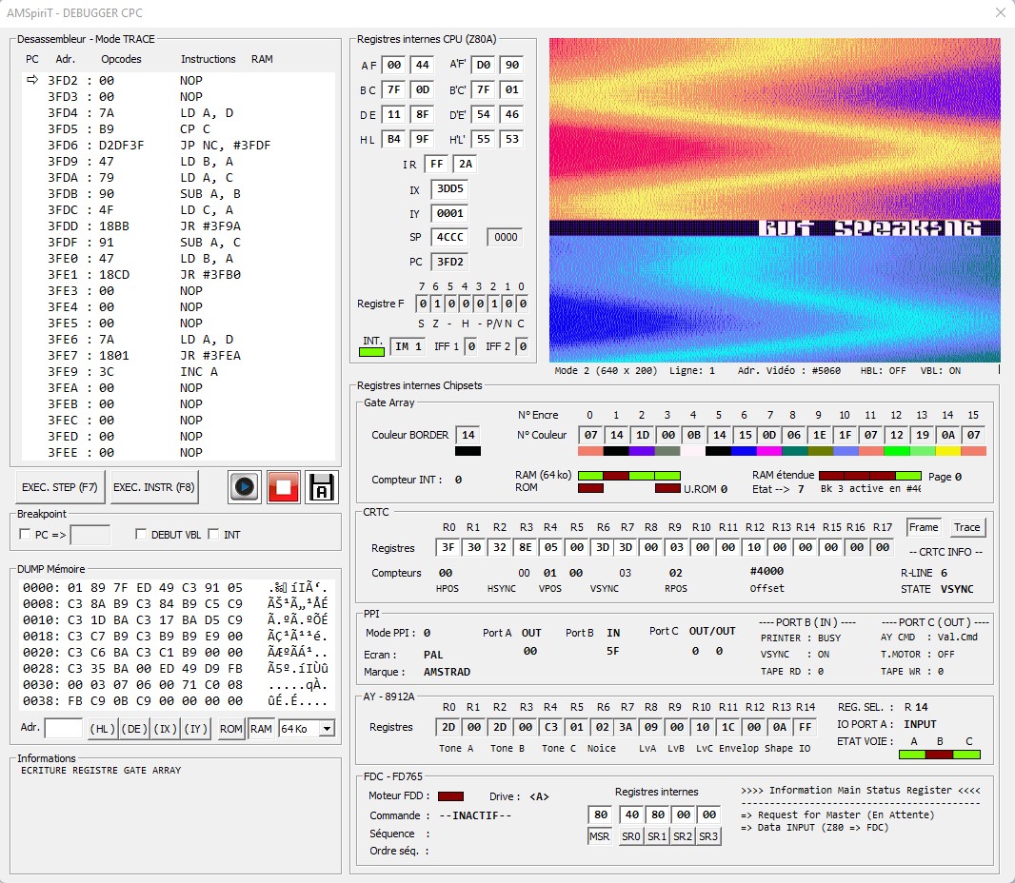This screenshot has height=883, width=1015.
Task: Click the EXEC. INSTR (F8) button
Action: [154, 487]
